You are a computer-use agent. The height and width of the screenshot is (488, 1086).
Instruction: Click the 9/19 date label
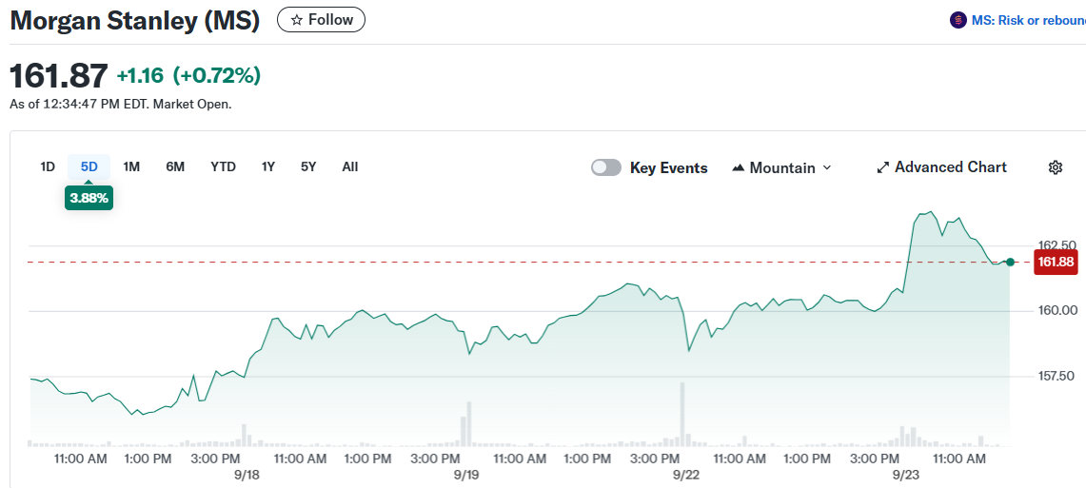tap(466, 475)
